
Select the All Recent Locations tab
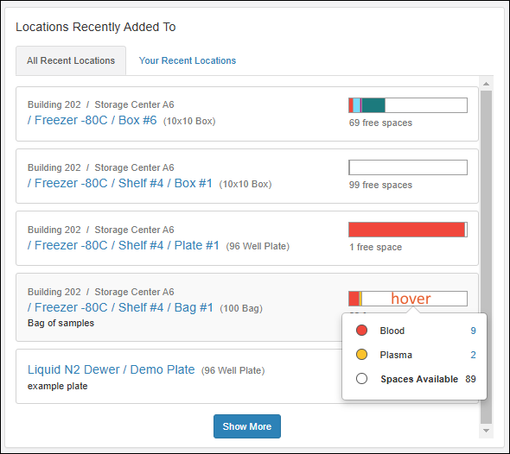(x=71, y=60)
